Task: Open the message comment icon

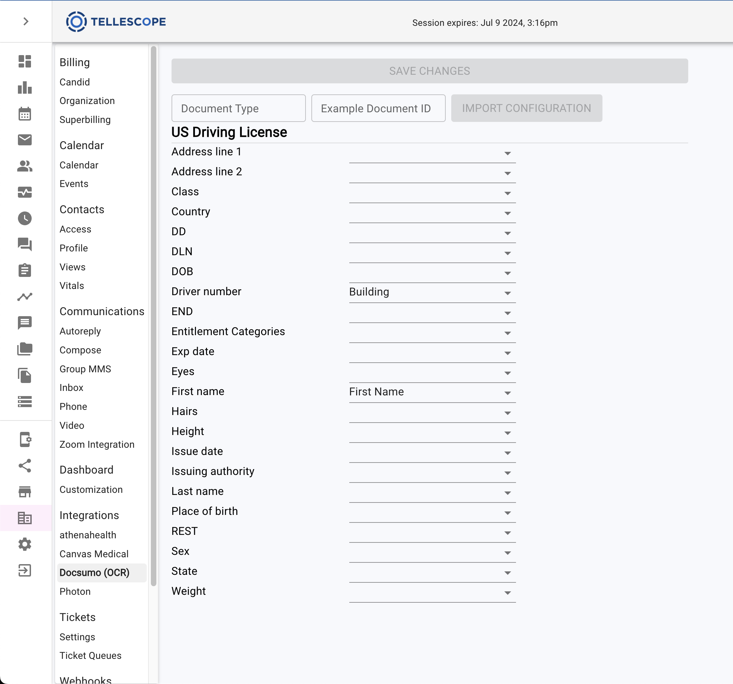Action: pyautogui.click(x=25, y=323)
